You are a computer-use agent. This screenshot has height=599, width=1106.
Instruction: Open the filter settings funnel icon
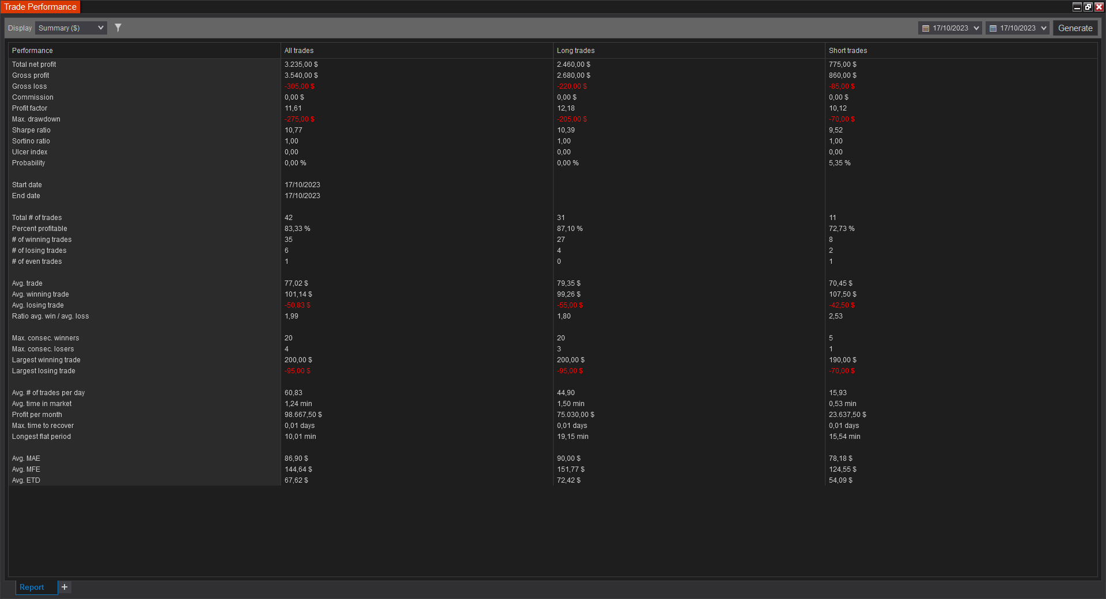click(118, 28)
